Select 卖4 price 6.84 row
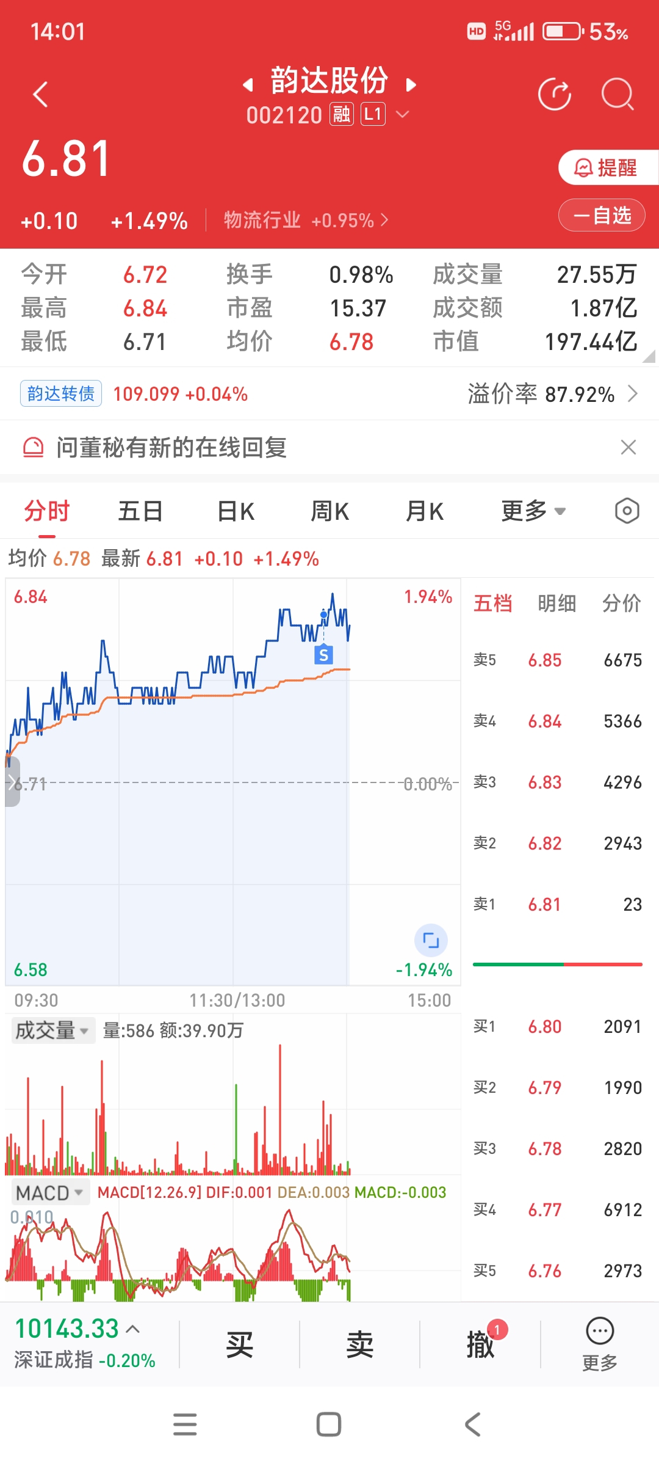The image size is (659, 1466). (x=558, y=721)
